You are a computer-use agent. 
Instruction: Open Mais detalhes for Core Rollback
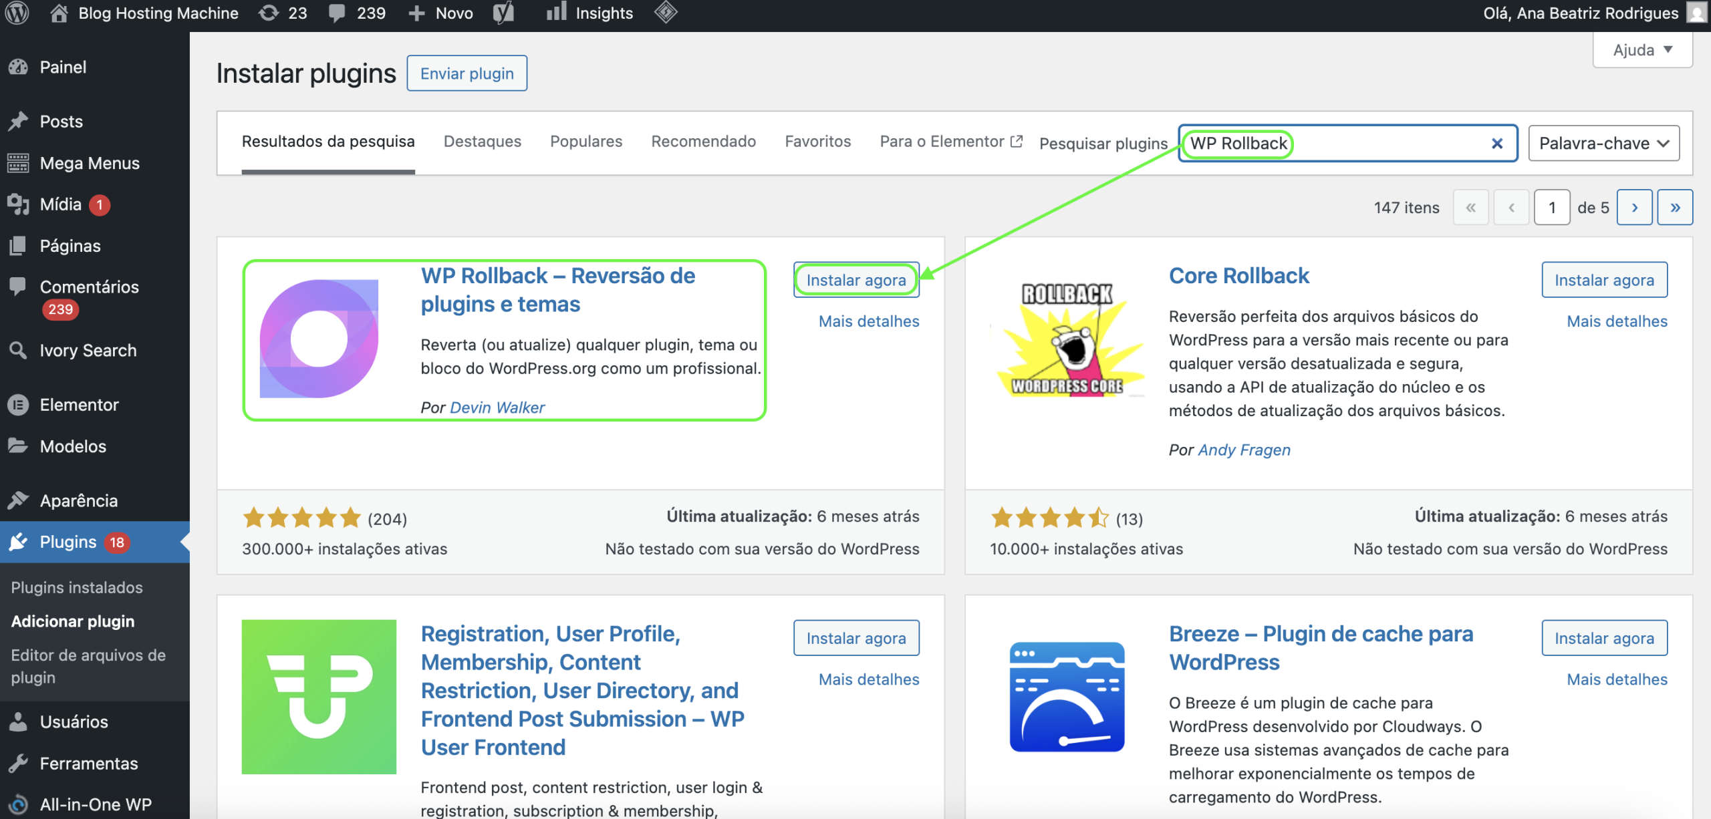pos(1617,321)
